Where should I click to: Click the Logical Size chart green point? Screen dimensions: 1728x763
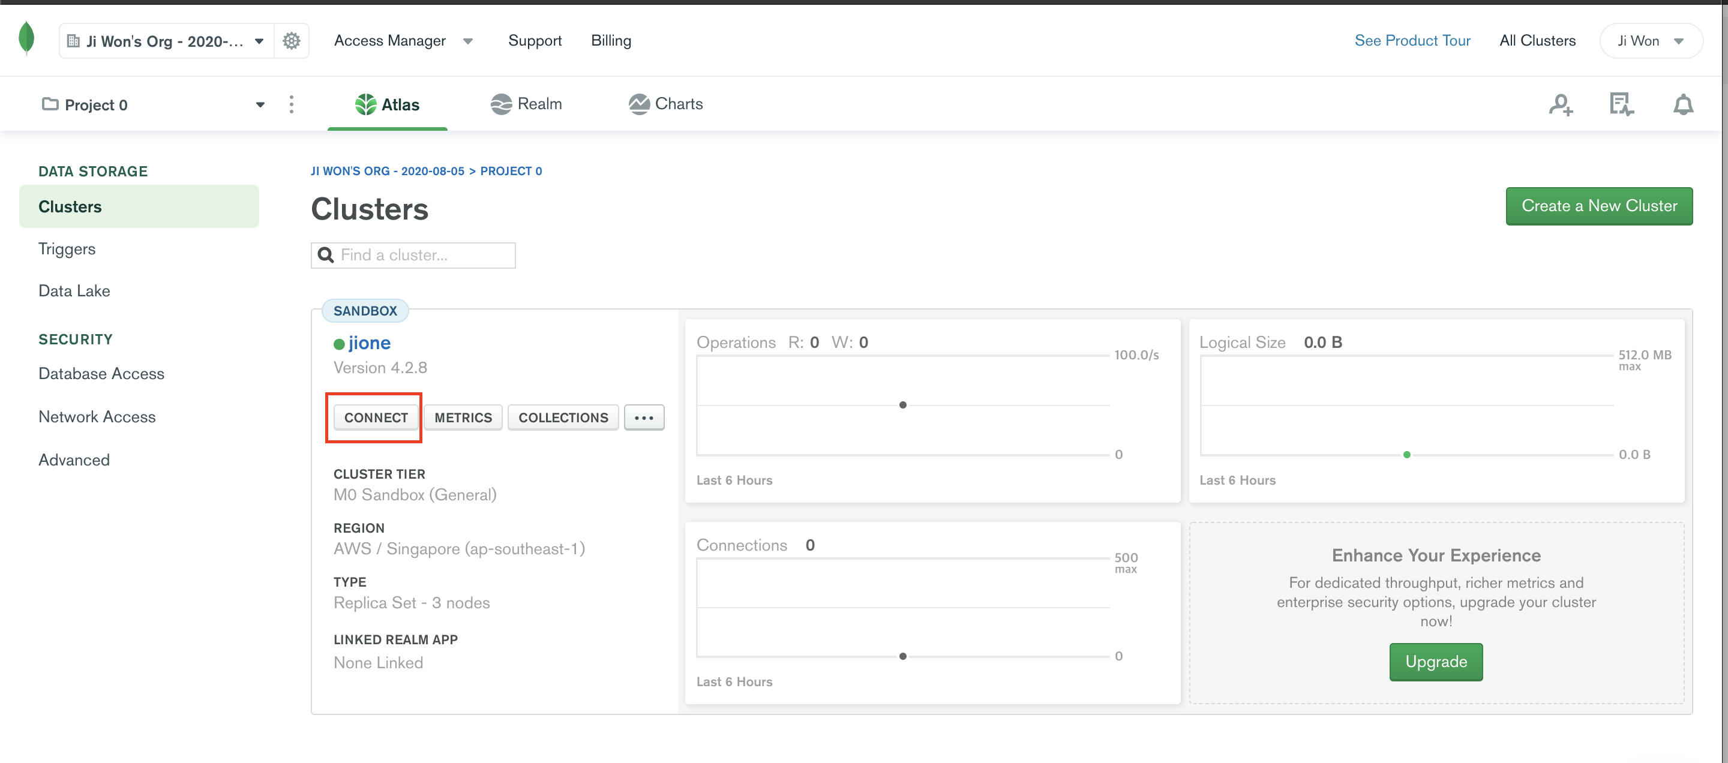click(x=1406, y=455)
